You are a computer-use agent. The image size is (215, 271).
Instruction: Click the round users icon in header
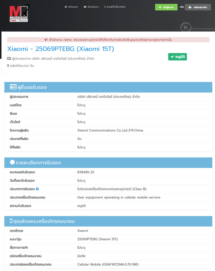185,27
